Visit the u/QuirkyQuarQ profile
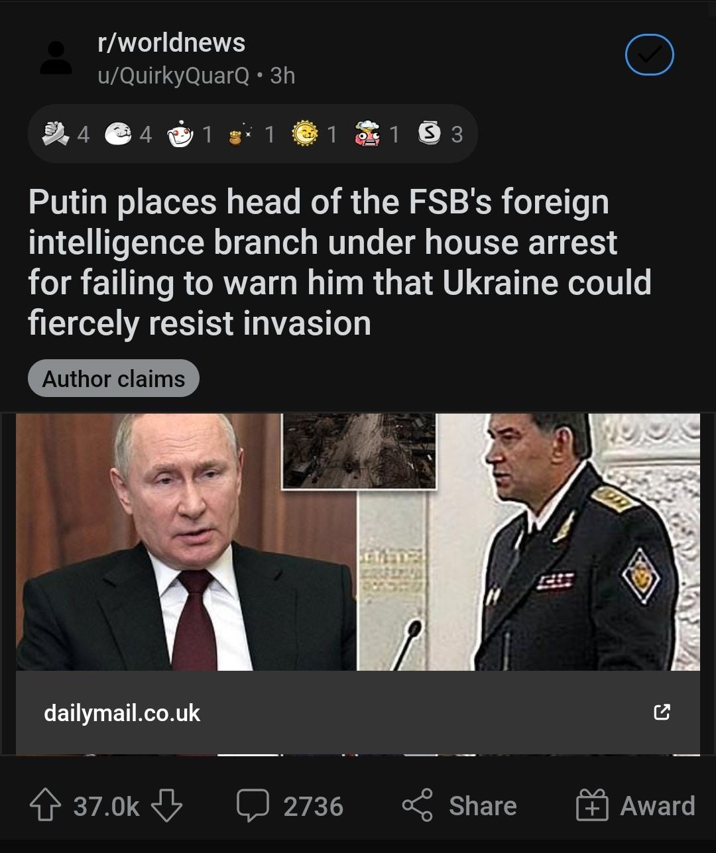 pyautogui.click(x=173, y=76)
